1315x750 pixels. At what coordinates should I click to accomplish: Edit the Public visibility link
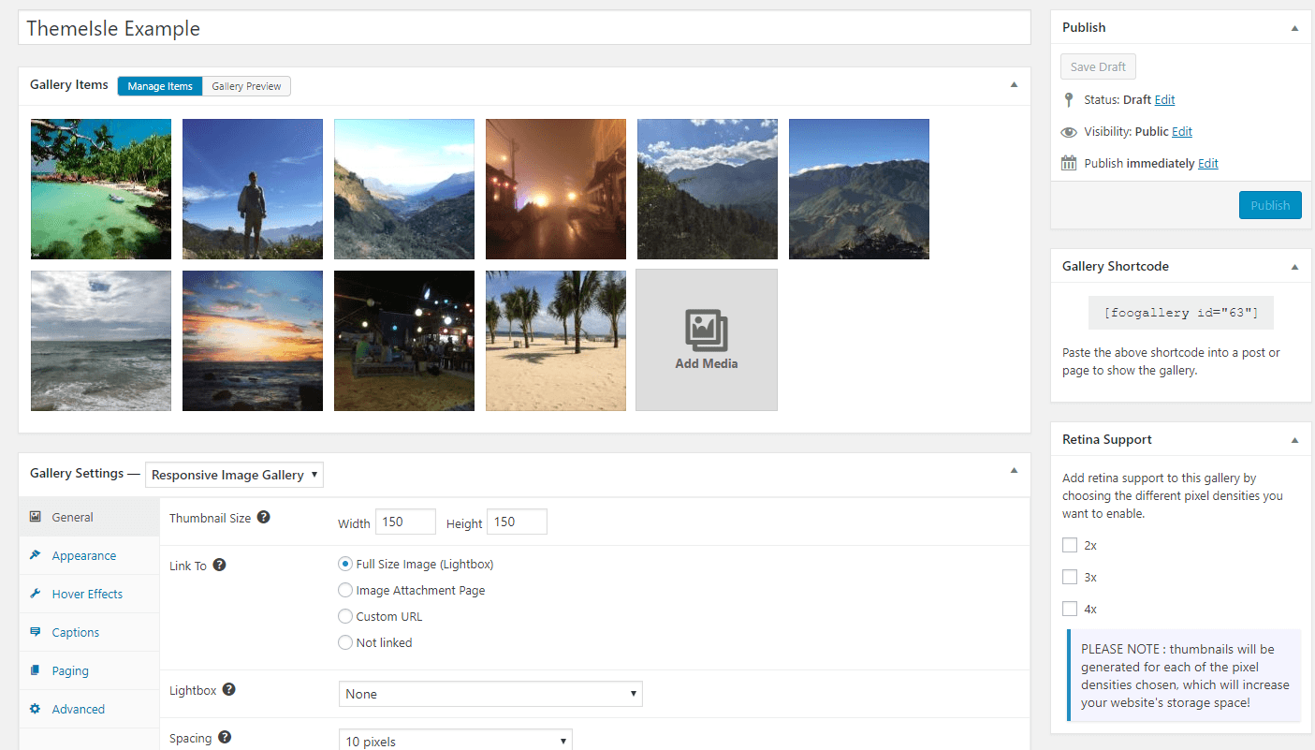point(1182,132)
